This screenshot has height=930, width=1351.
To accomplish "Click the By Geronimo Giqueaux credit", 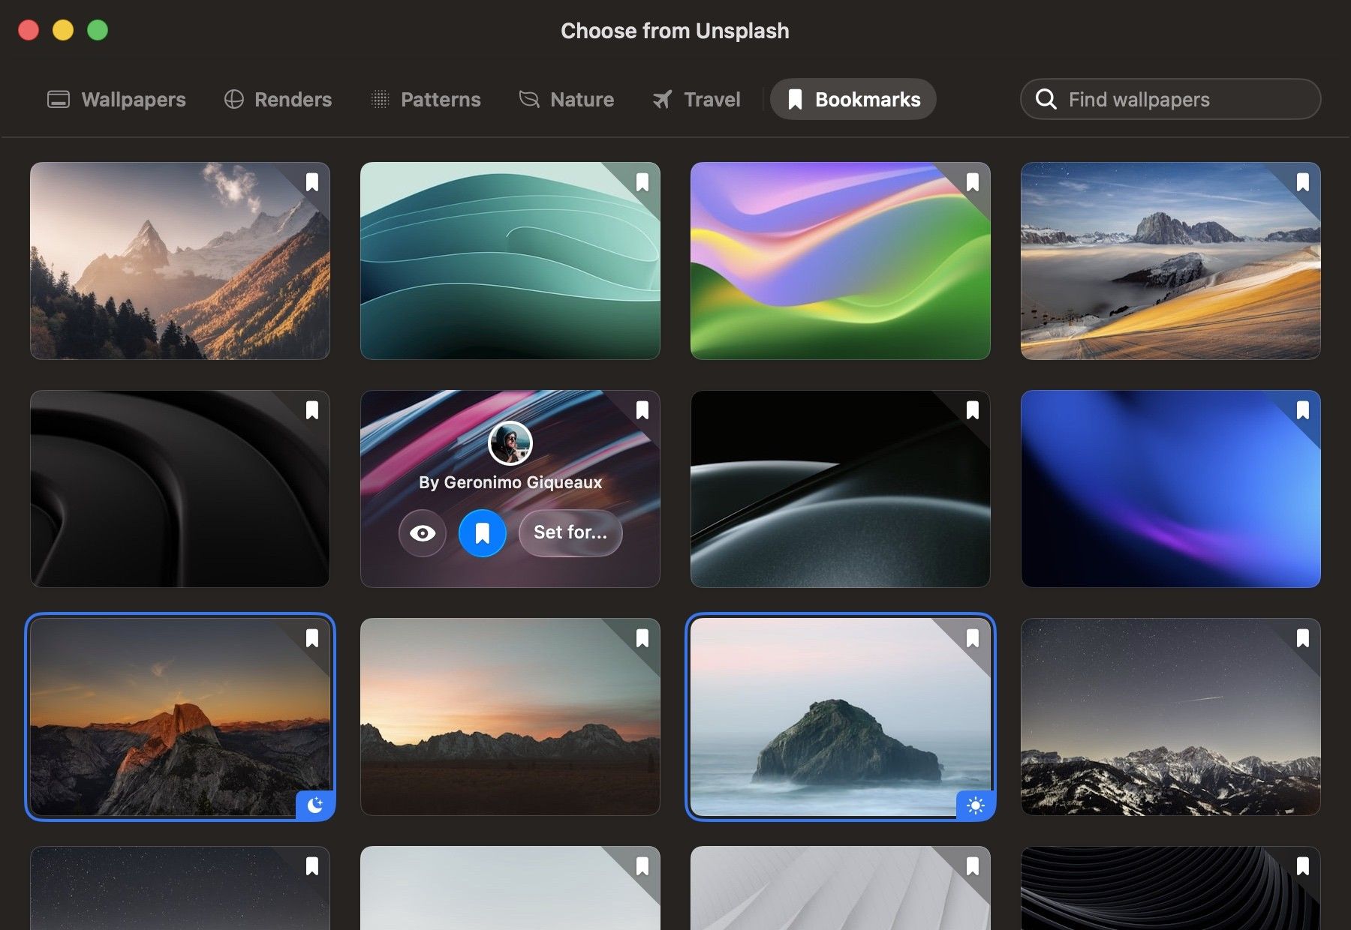I will pyautogui.click(x=510, y=482).
